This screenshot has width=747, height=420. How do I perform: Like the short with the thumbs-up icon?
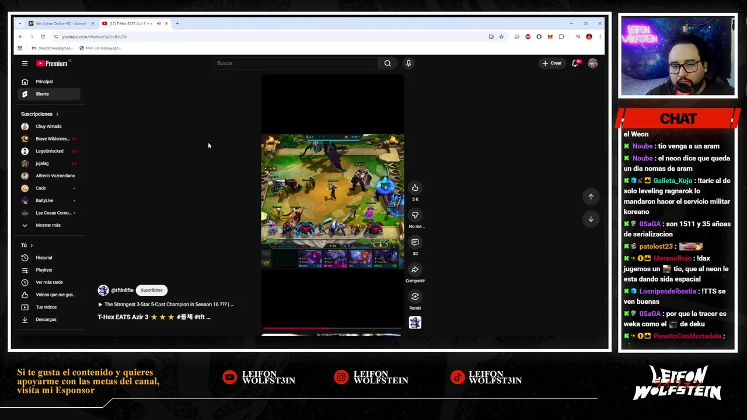(x=415, y=188)
